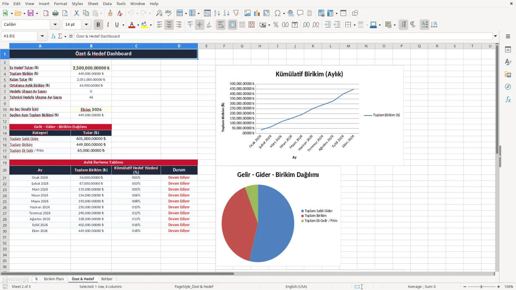This screenshot has height=290, width=516.
Task: Open the Sidebar Navigator
Action: (508, 87)
